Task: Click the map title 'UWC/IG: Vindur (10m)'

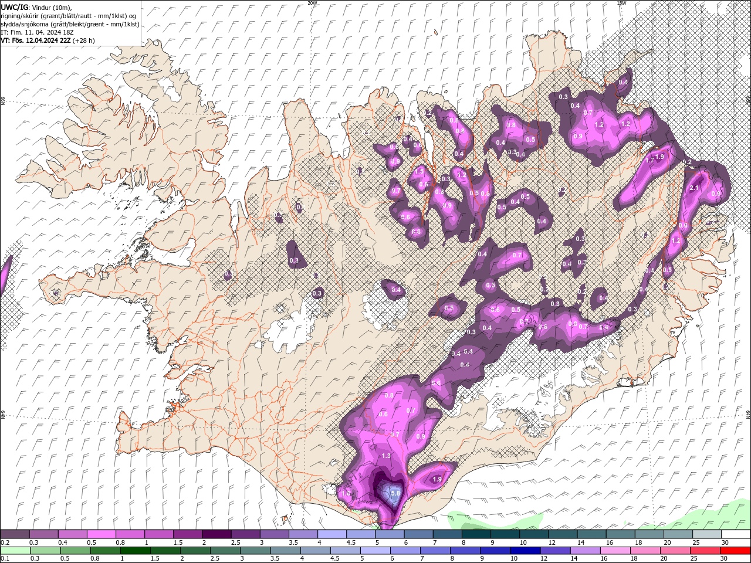Action: [36, 7]
